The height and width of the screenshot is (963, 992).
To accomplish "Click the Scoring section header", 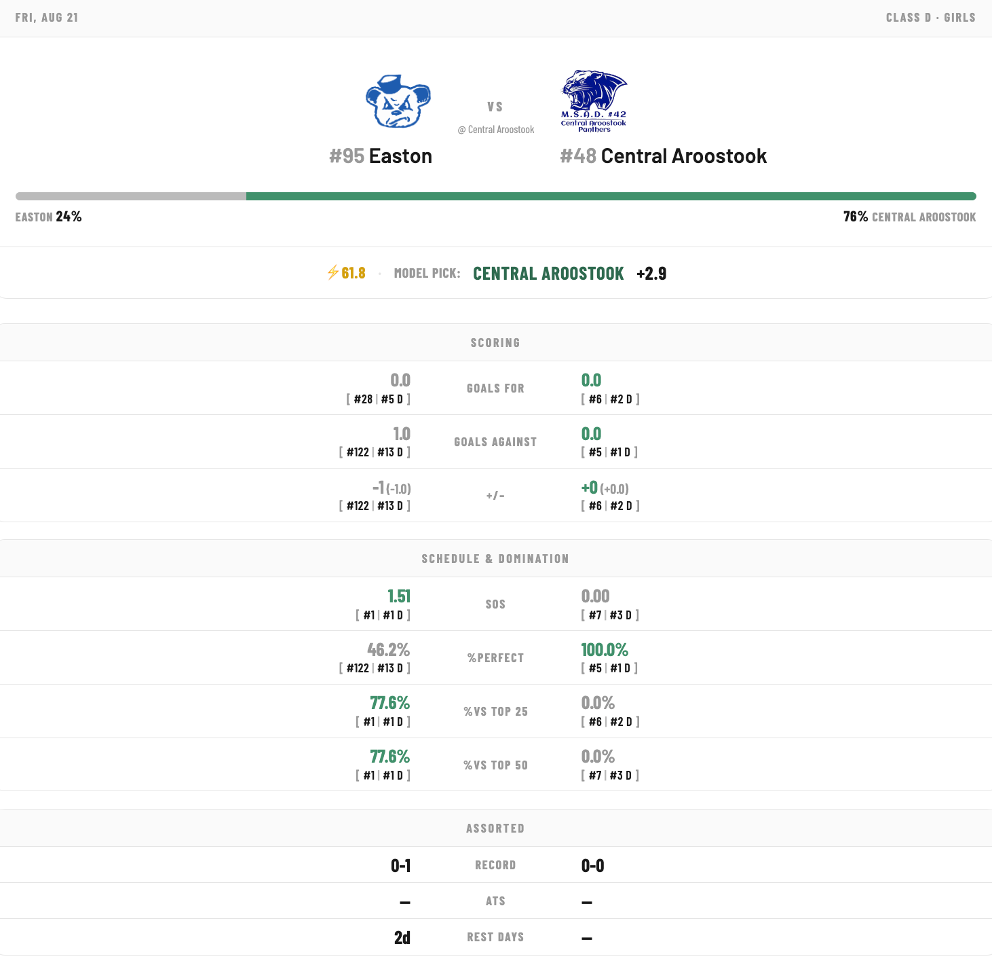I will click(496, 343).
